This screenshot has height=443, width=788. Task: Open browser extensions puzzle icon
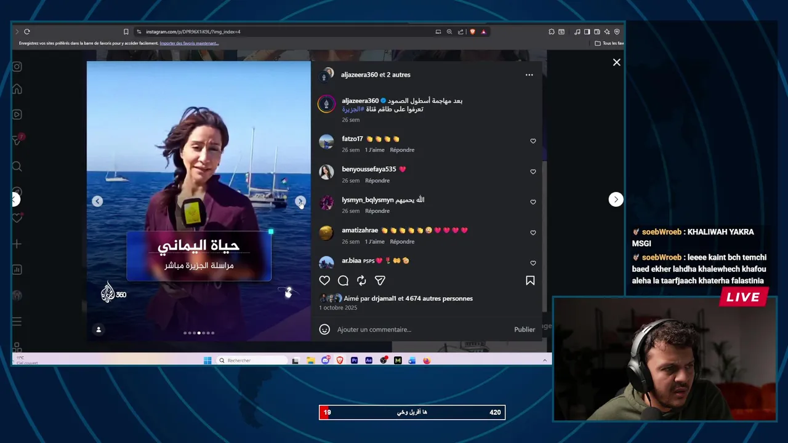tap(552, 31)
